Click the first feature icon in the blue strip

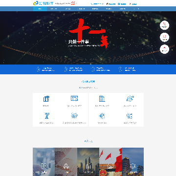click(38, 69)
